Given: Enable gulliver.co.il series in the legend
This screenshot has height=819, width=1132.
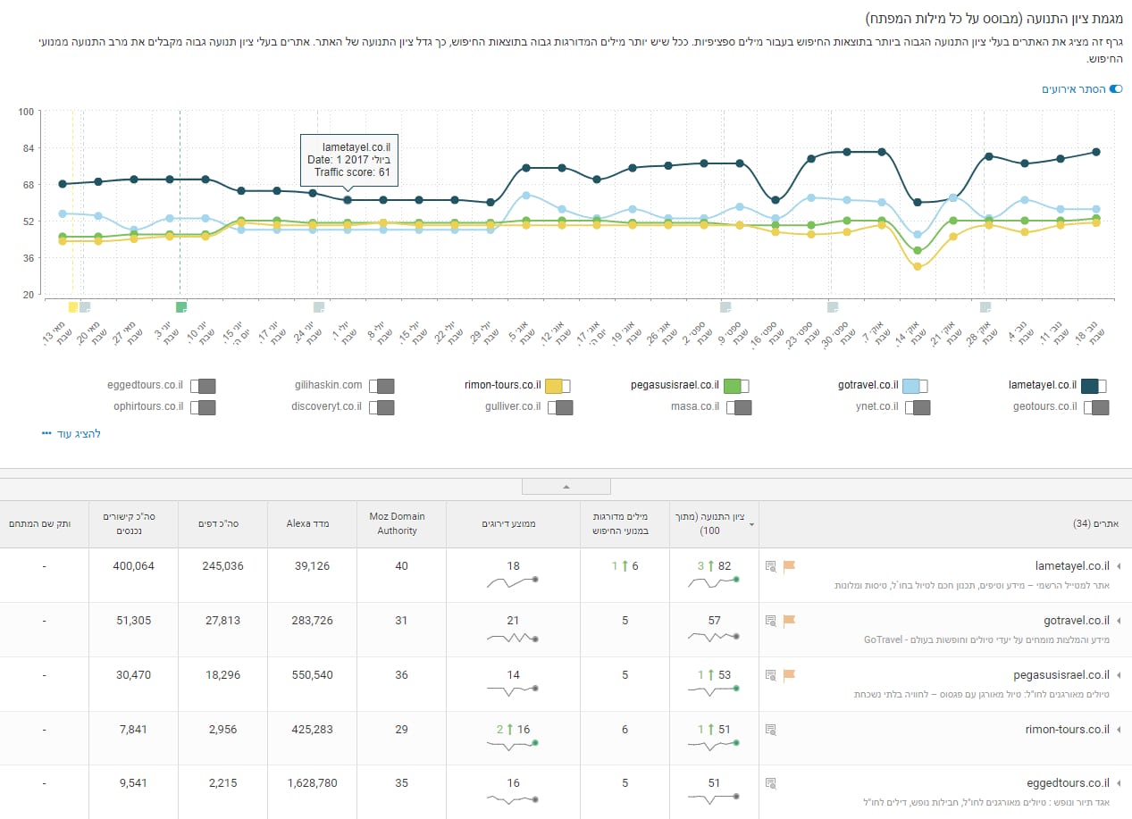Looking at the screenshot, I should tap(560, 407).
